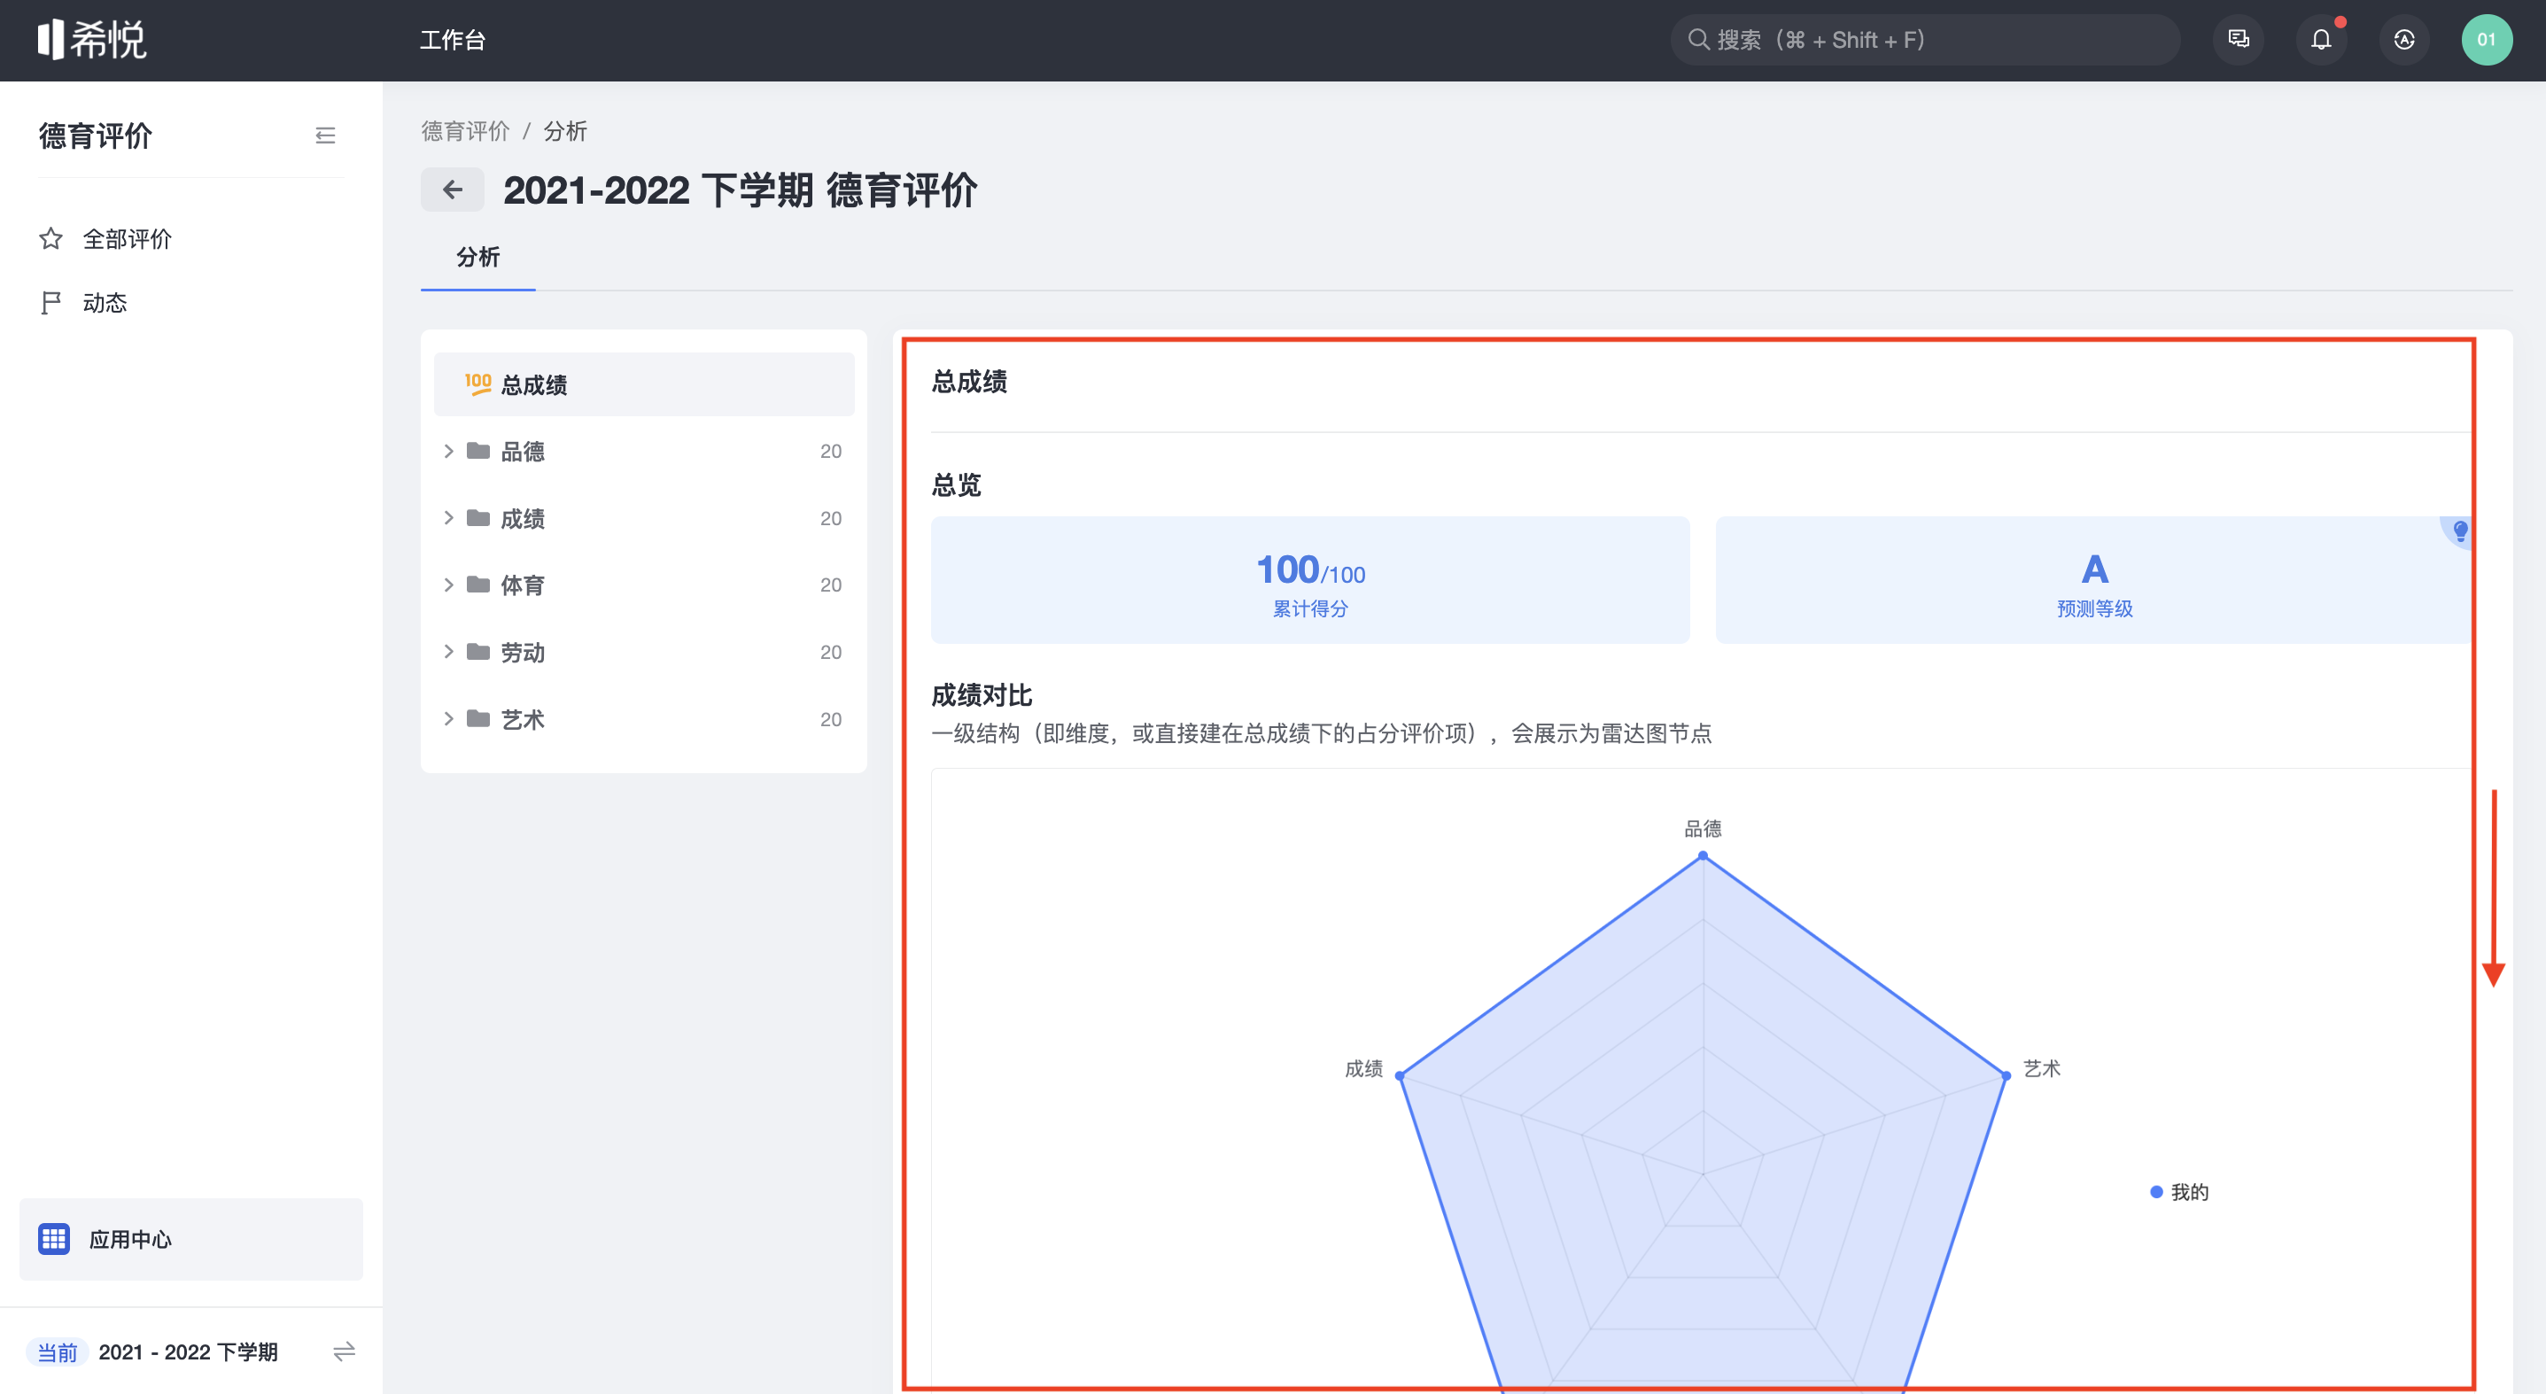2546x1394 pixels.
Task: Click the search magnifier icon
Action: pos(1698,40)
